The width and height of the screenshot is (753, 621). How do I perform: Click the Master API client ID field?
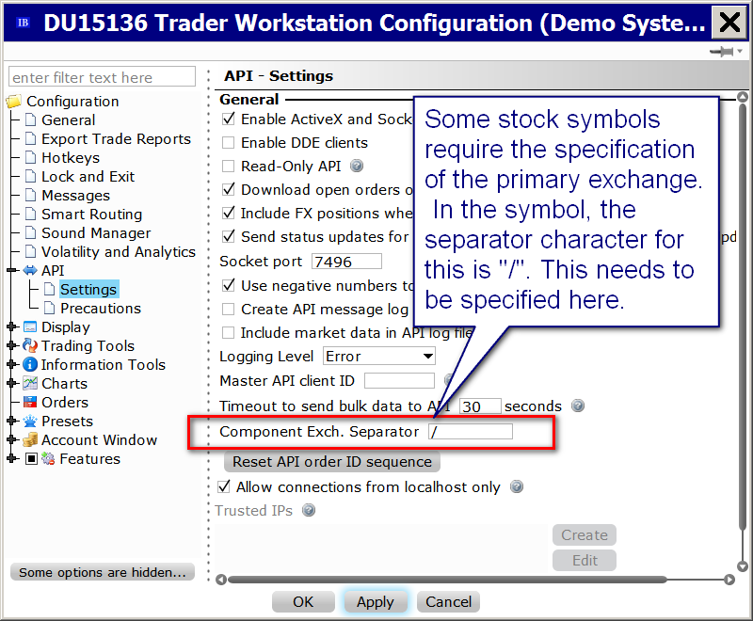pyautogui.click(x=399, y=380)
